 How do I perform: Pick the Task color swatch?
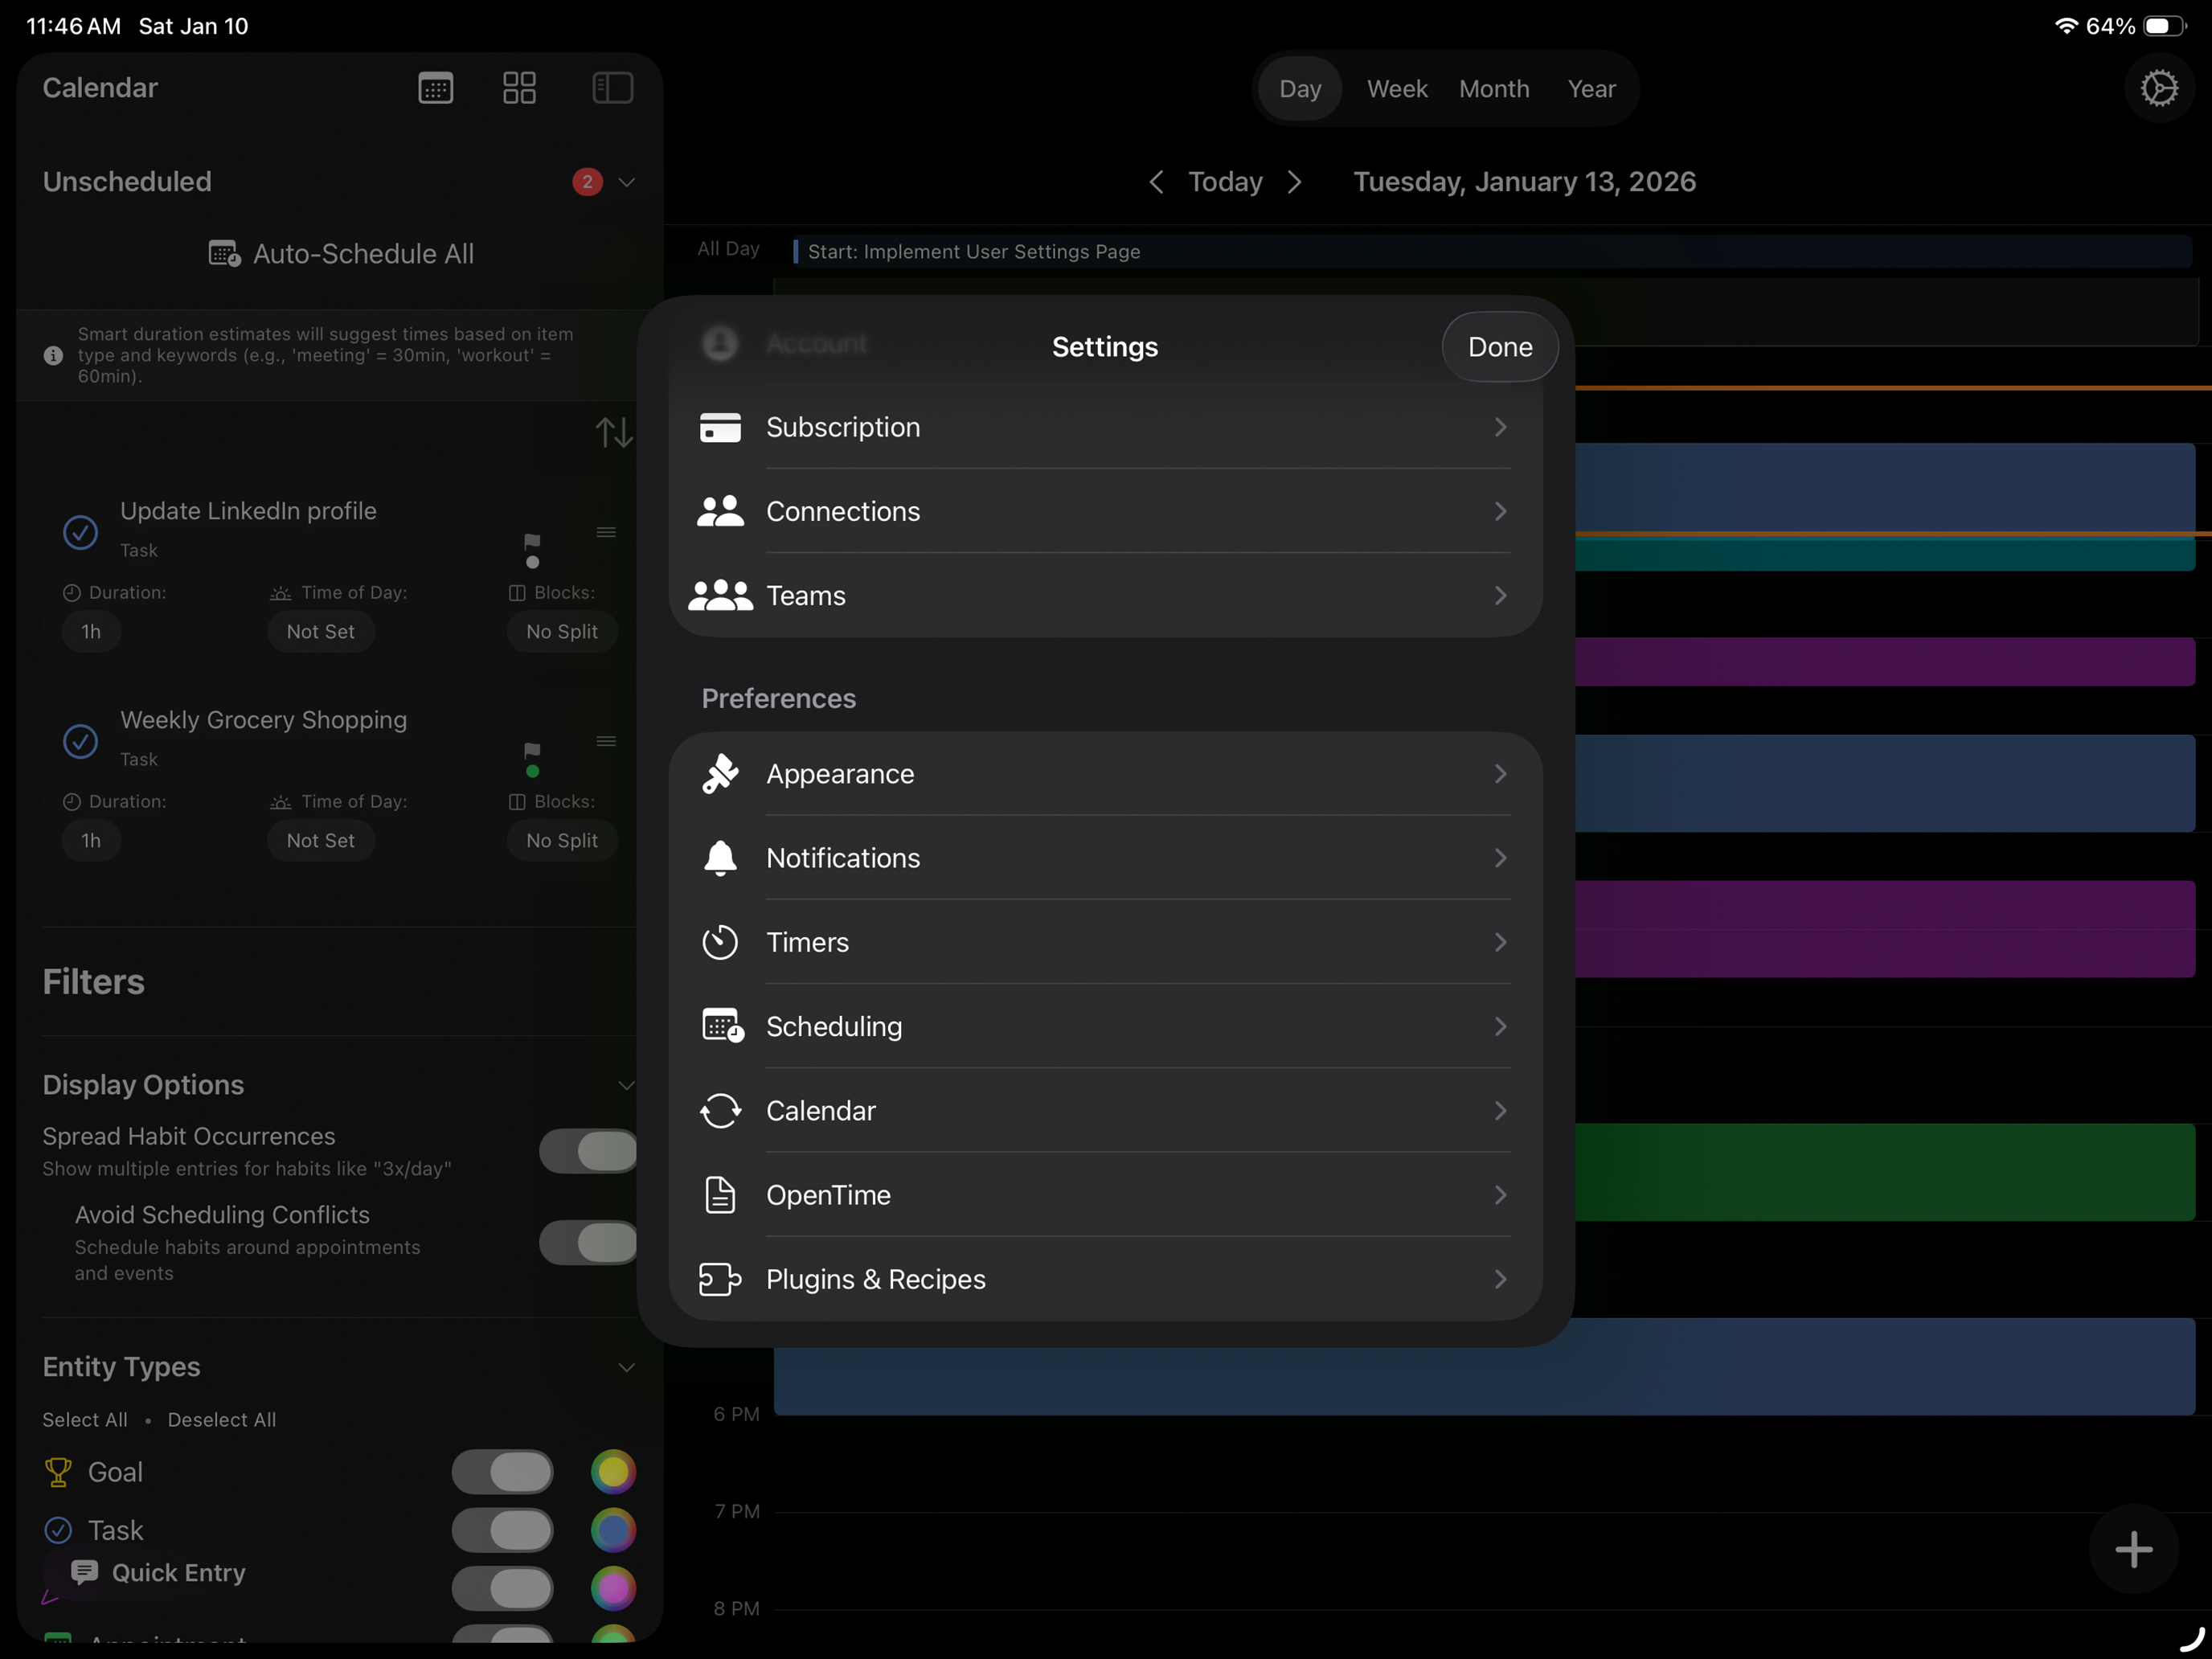(x=613, y=1530)
